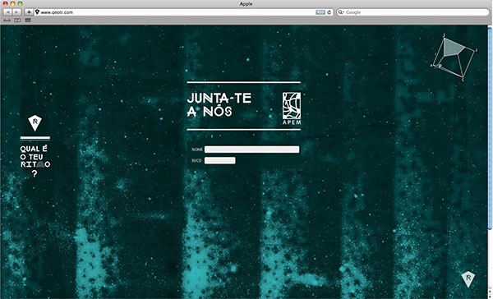Open the Reading List glasses icon
Screen dimensions: 493x299
pos(7,21)
